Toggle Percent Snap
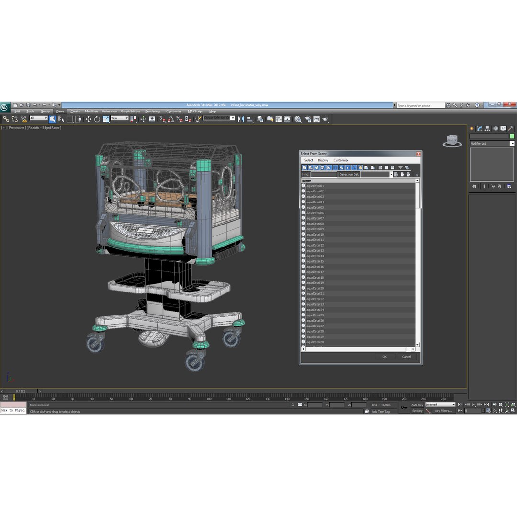Image resolution: width=517 pixels, height=517 pixels. (180, 119)
